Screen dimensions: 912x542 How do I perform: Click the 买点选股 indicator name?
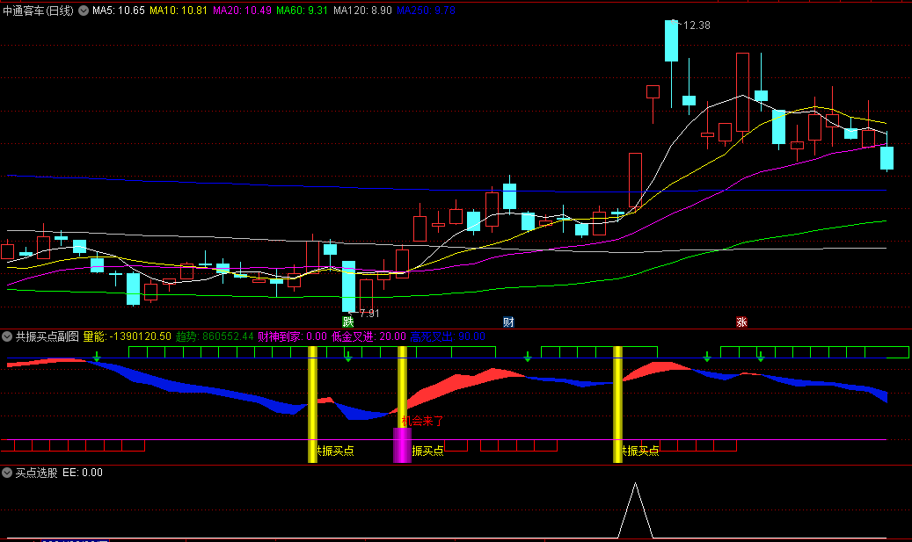(x=37, y=473)
